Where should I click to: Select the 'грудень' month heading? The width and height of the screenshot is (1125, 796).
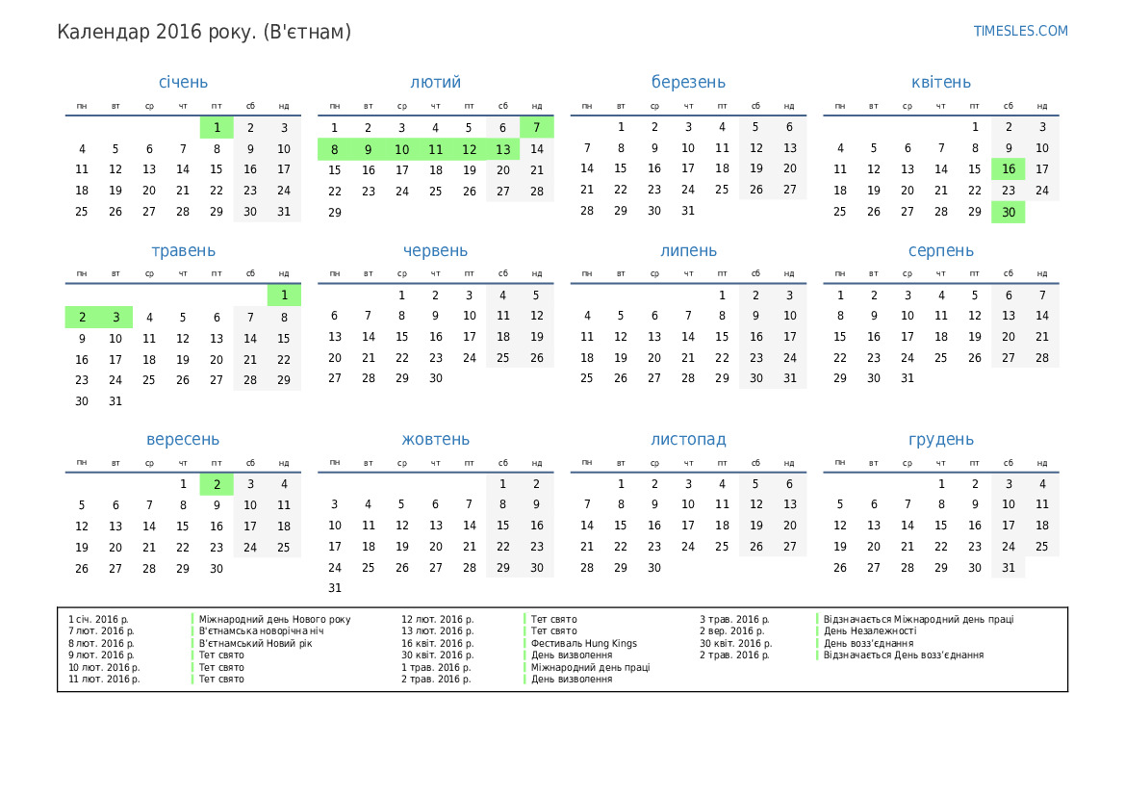(x=940, y=440)
